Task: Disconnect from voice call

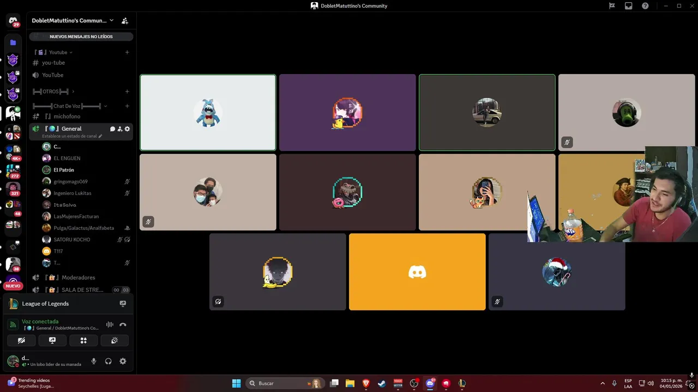Action: [x=123, y=325]
